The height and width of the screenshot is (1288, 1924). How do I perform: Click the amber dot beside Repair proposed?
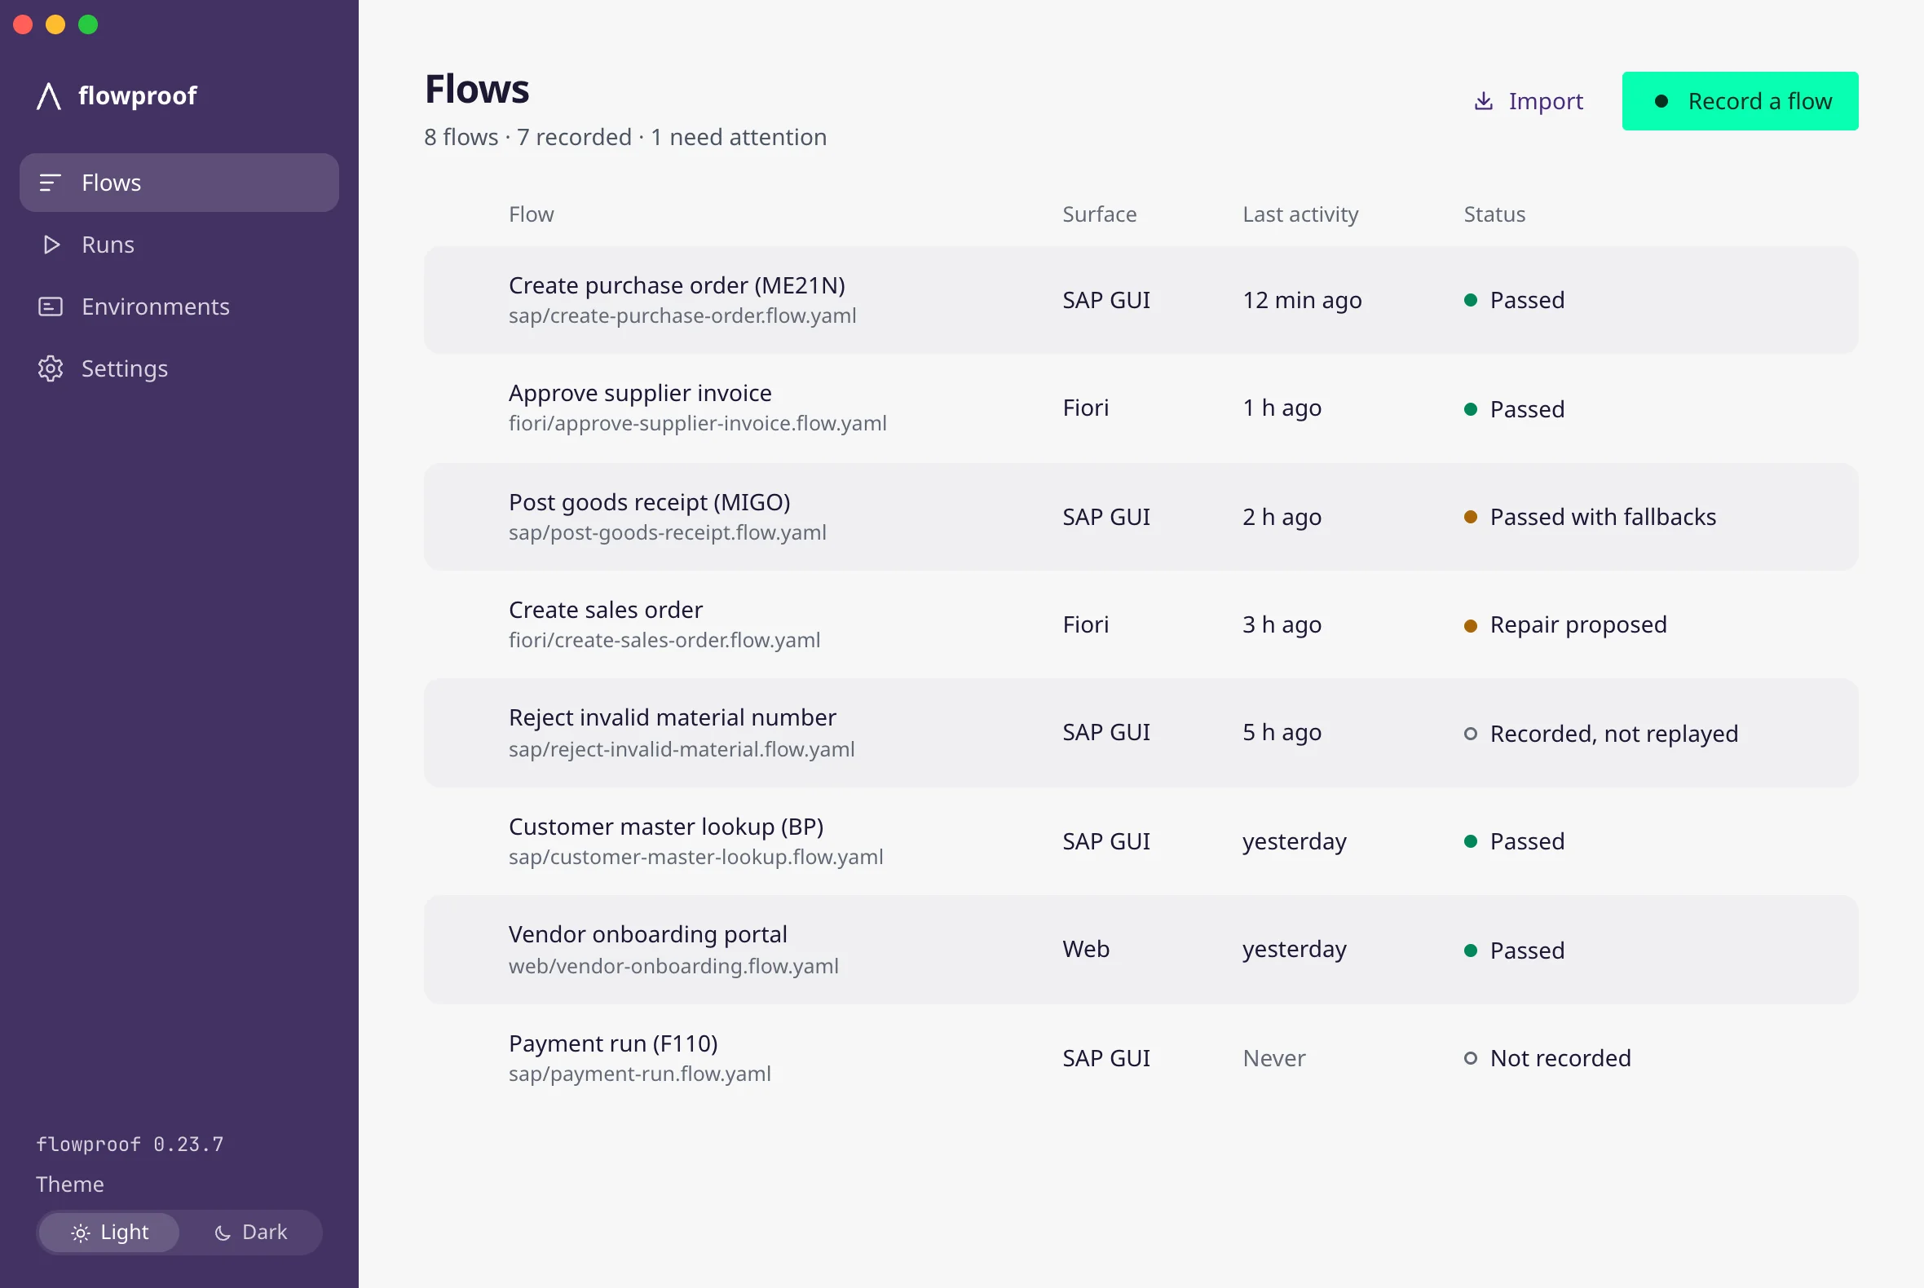[x=1471, y=626]
